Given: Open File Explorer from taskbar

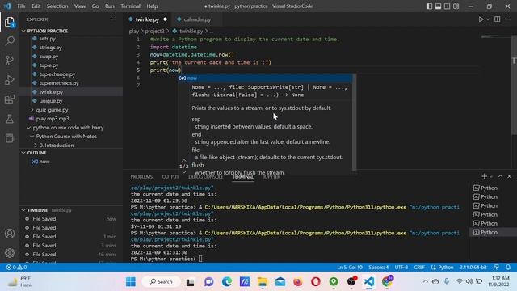Looking at the screenshot, I should tap(263, 282).
